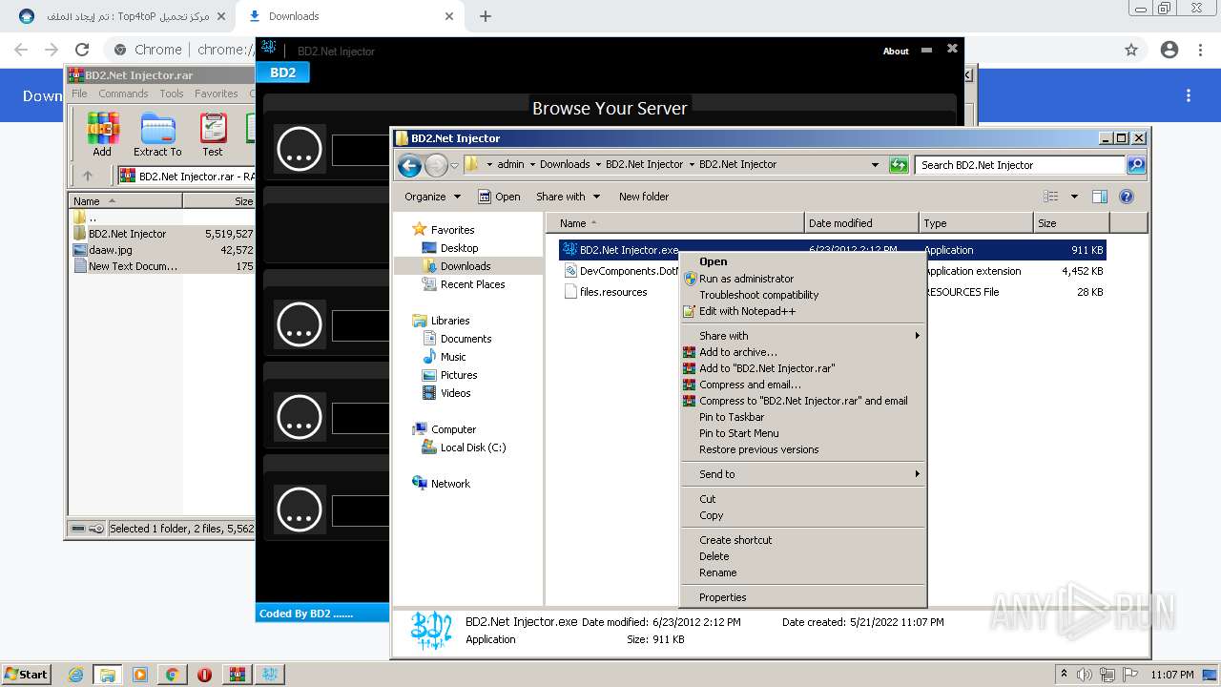Image resolution: width=1221 pixels, height=687 pixels.
Task: Choose Run as administrator in context menu
Action: (746, 279)
